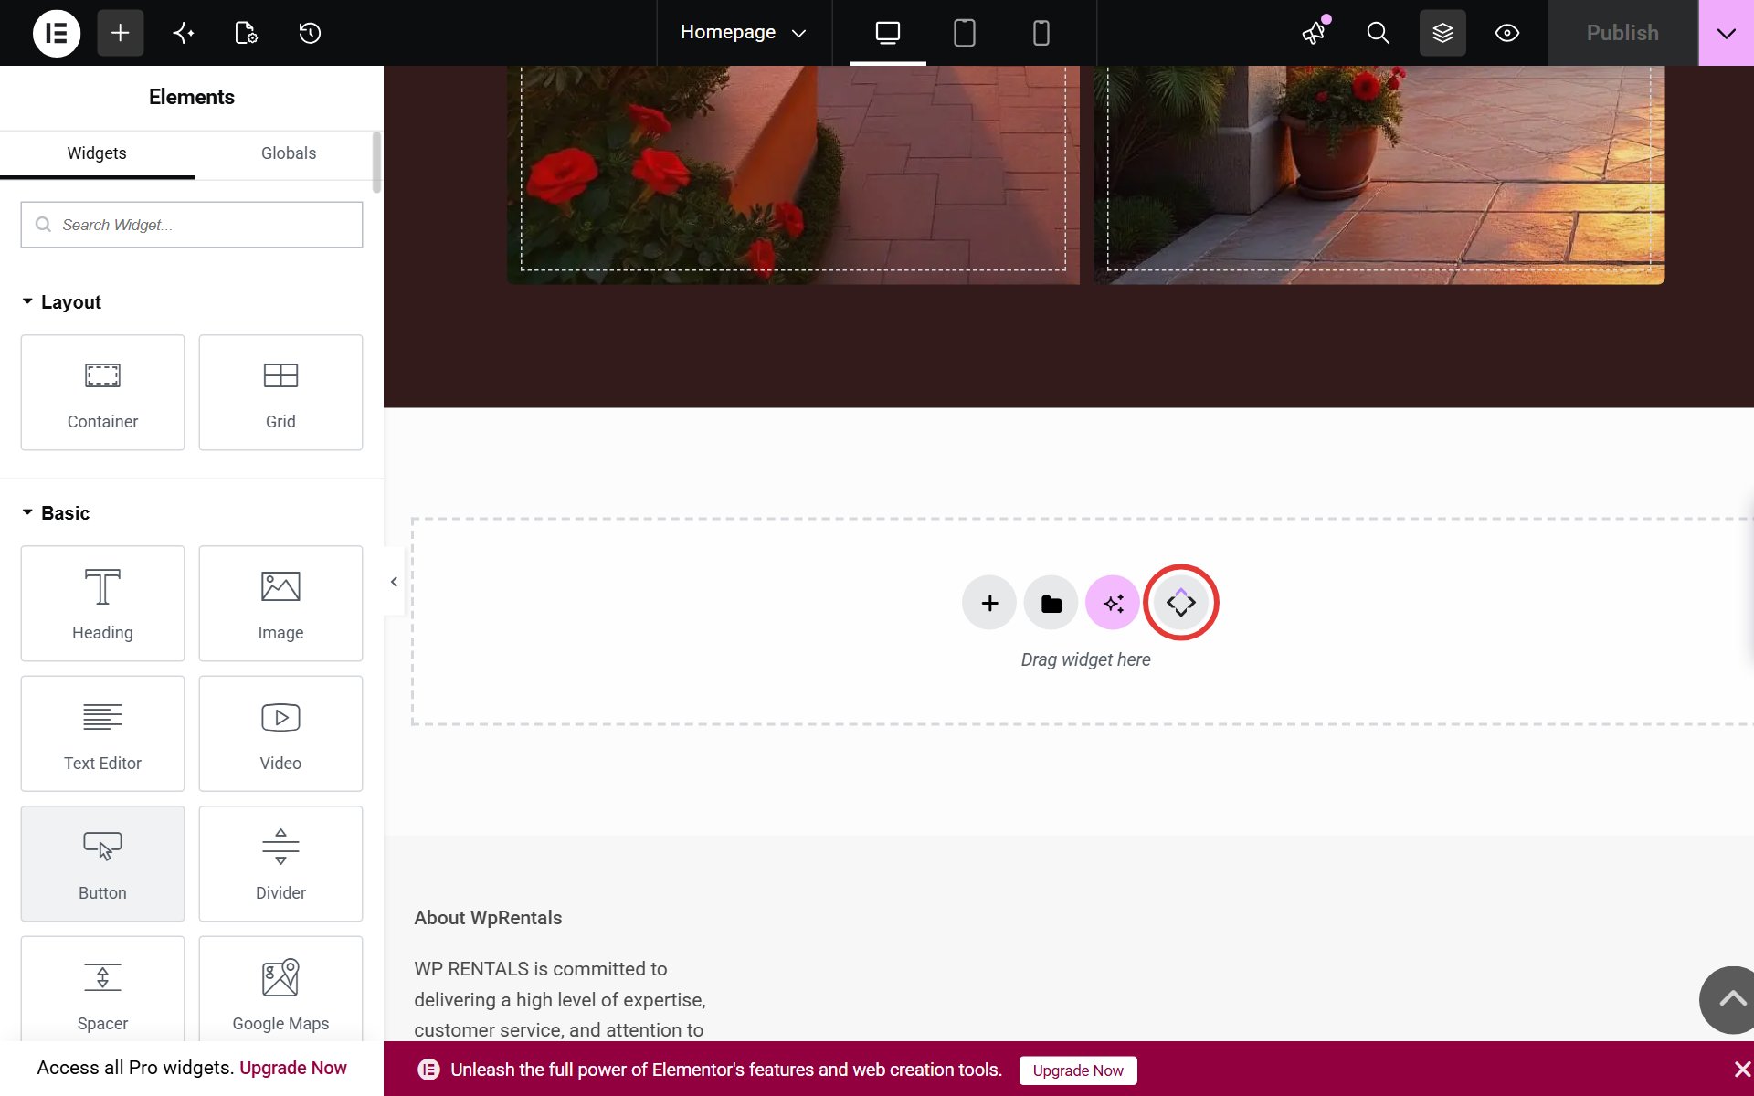The height and width of the screenshot is (1096, 1754).
Task: Switch to tablet responsive view
Action: (x=965, y=33)
